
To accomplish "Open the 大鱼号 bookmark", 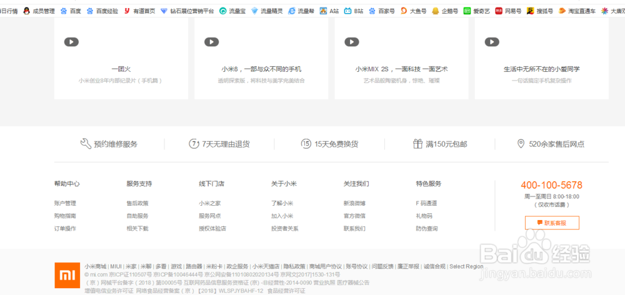I will (413, 11).
